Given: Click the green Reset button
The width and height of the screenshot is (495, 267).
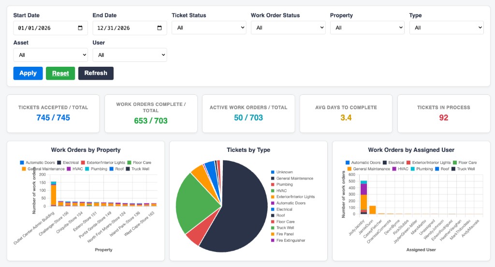Looking at the screenshot, I should (60, 74).
